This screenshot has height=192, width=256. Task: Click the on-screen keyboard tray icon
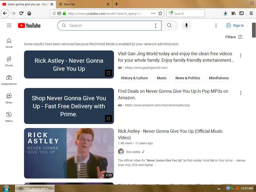click(219, 188)
